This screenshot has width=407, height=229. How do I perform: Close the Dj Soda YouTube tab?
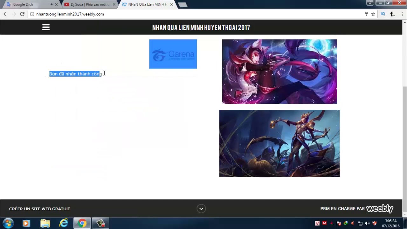click(x=114, y=4)
